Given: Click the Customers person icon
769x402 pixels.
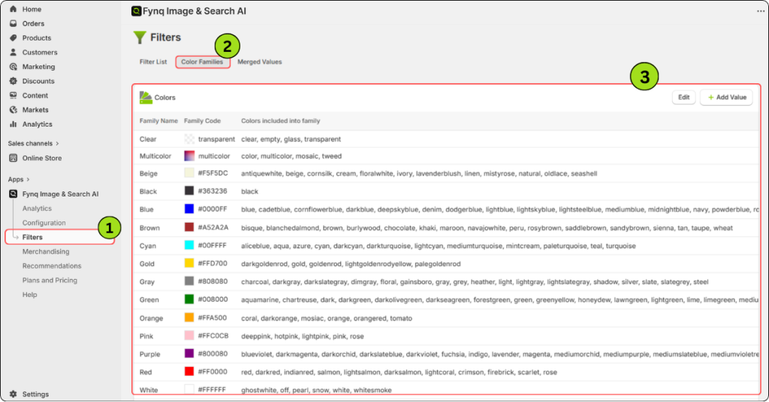Looking at the screenshot, I should point(14,52).
